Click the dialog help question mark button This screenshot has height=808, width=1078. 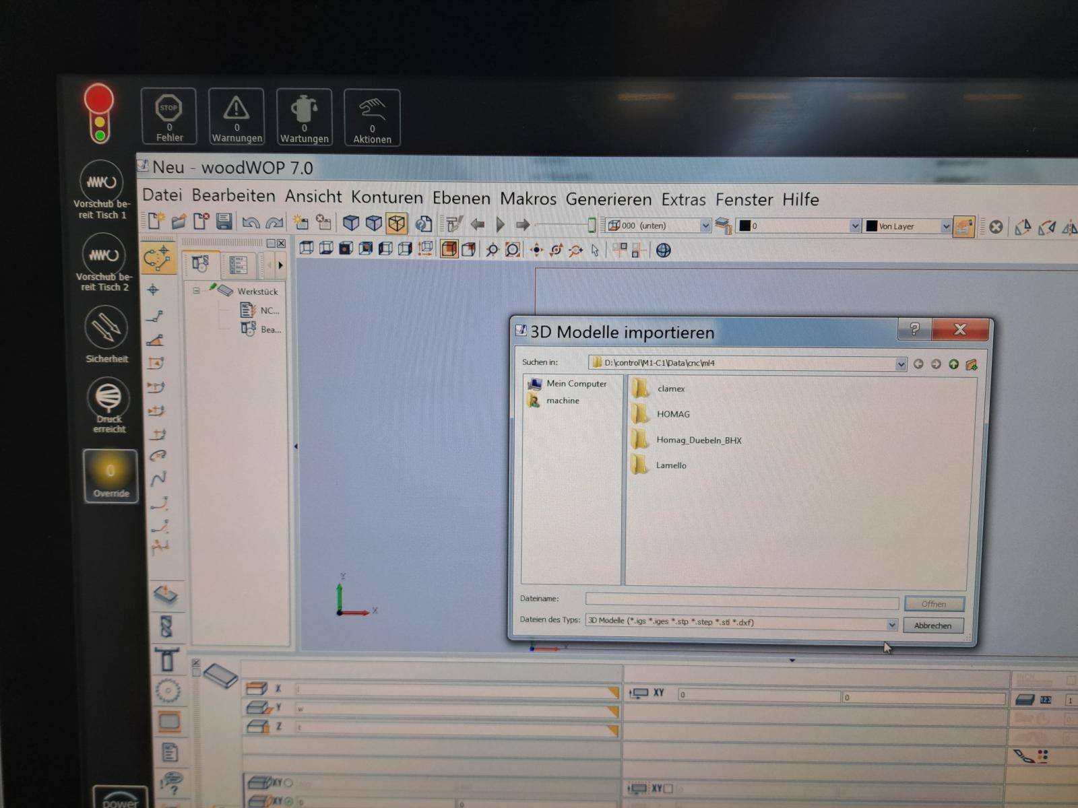tap(914, 329)
